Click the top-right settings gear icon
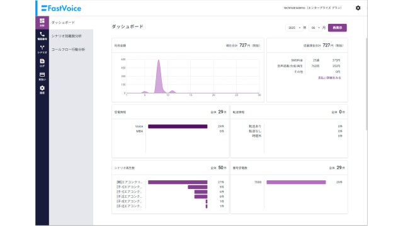Image resolution: width=403 pixels, height=226 pixels. 358,8
